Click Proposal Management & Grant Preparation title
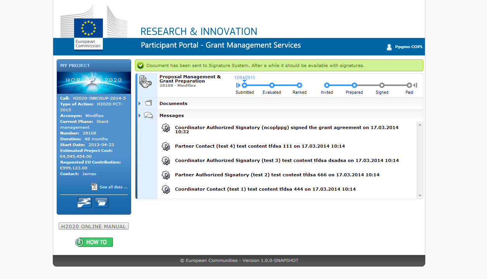The height and width of the screenshot is (279, 487). click(x=190, y=79)
